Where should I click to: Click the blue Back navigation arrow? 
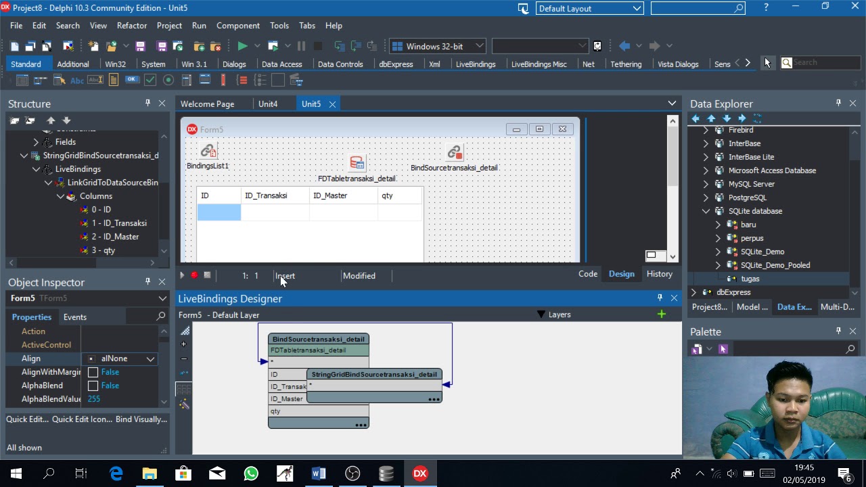coord(624,46)
